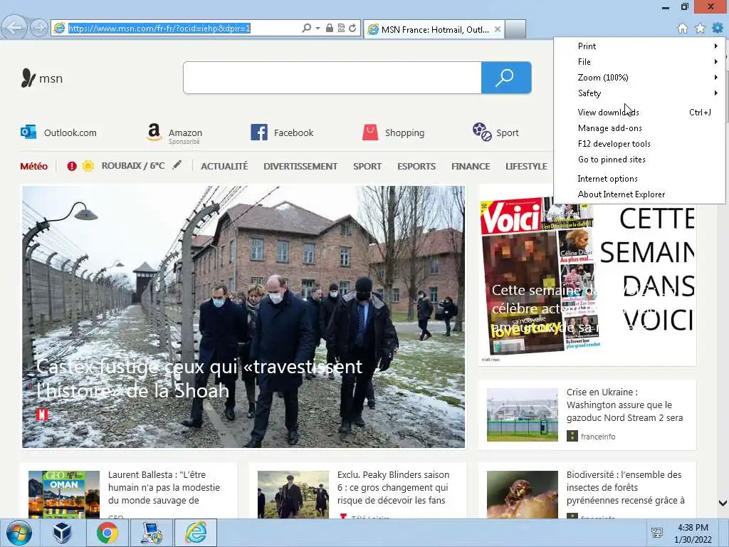Expand the Zoom (100%) submenu
The height and width of the screenshot is (547, 729).
(x=639, y=78)
